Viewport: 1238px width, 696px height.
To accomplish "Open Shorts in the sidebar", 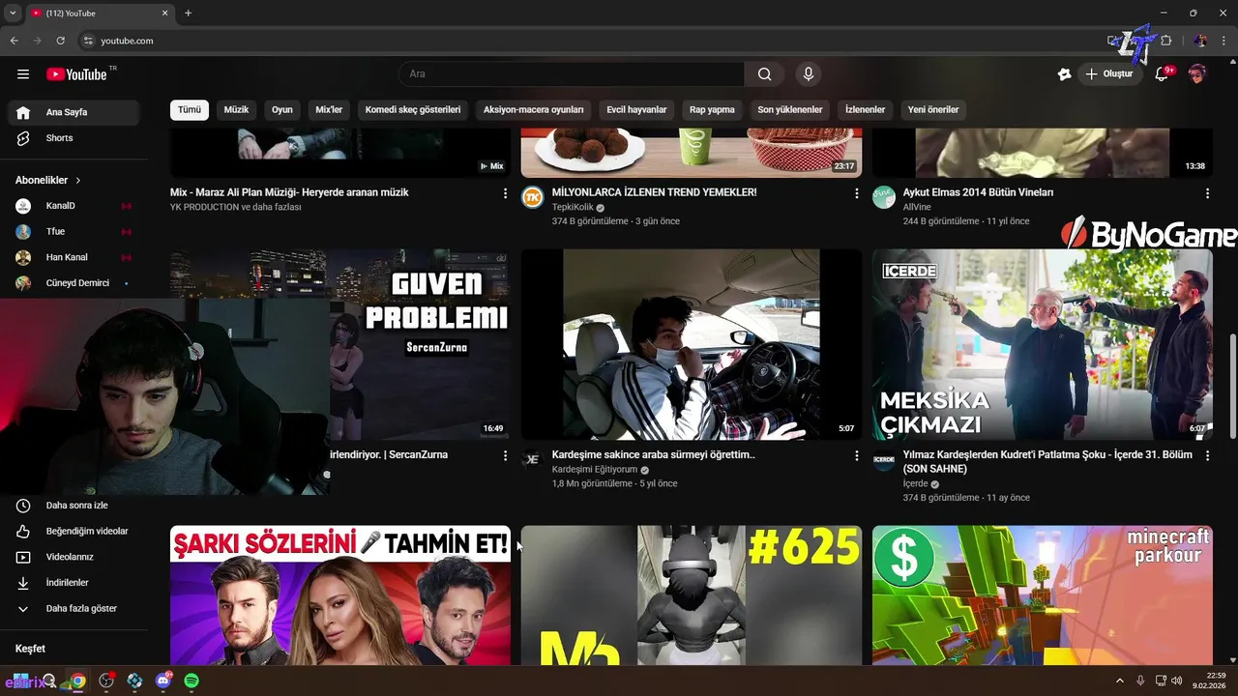I will [74, 138].
